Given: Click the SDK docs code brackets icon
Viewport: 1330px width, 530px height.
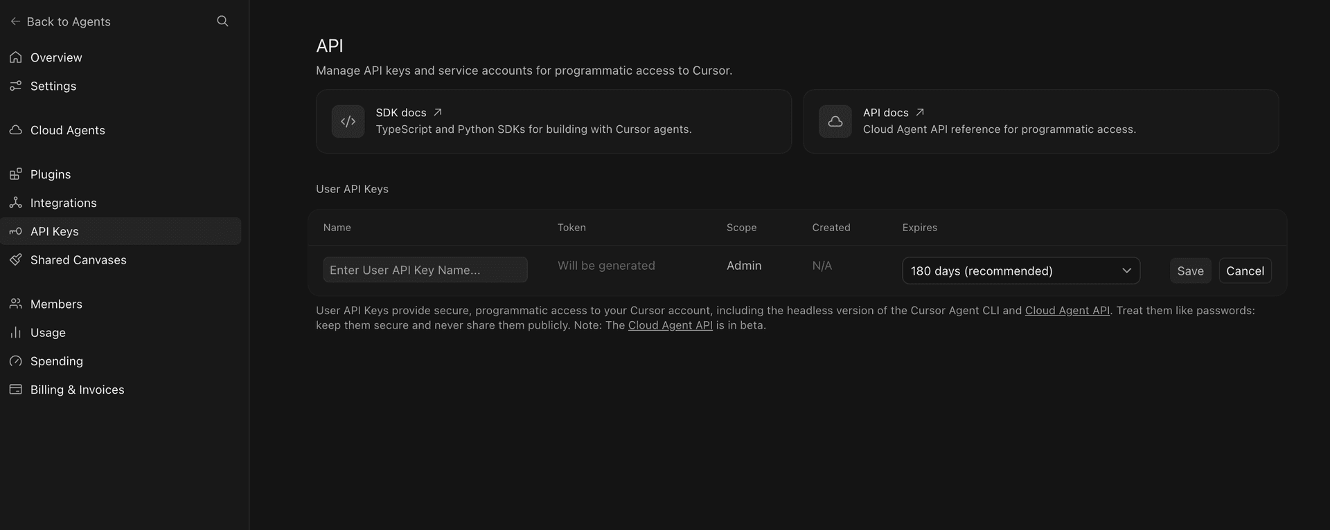Looking at the screenshot, I should 348,121.
